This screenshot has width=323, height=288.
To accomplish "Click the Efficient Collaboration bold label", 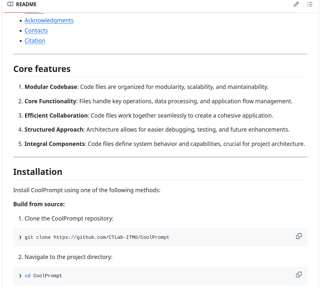I will tap(56, 116).
